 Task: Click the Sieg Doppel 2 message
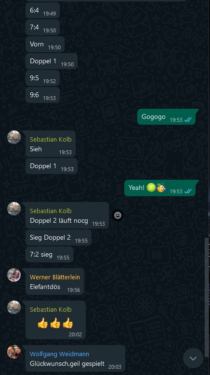[x=58, y=238]
